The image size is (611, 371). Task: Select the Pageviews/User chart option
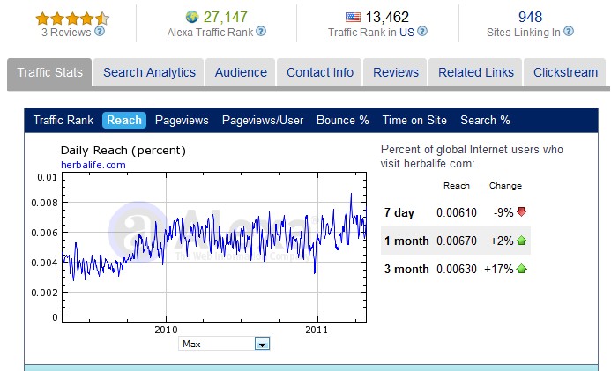click(x=263, y=121)
